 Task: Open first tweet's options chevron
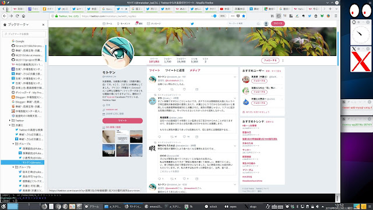pyautogui.click(x=235, y=77)
